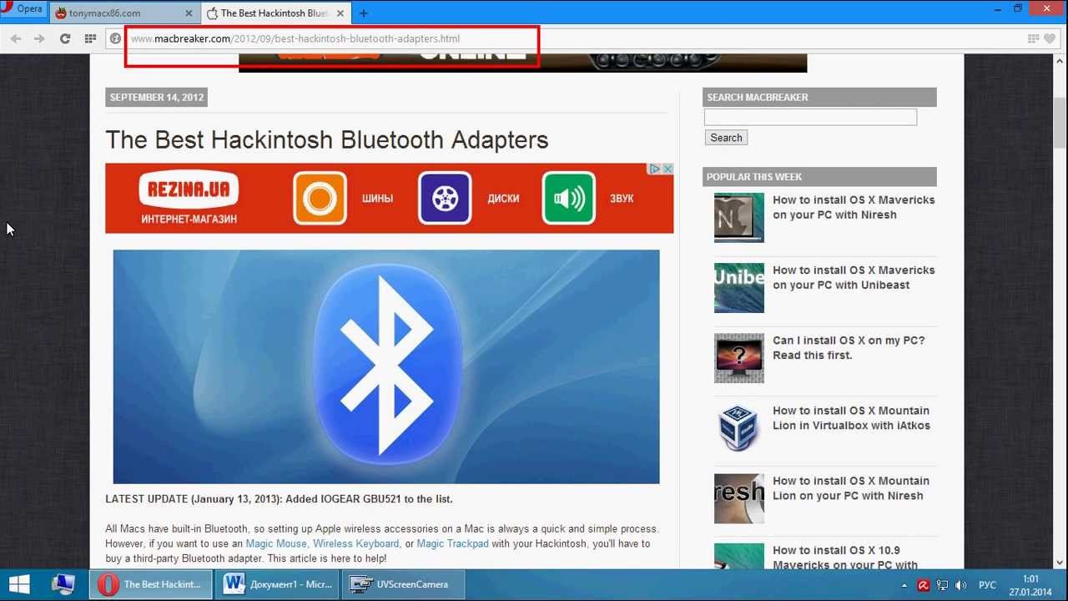Image resolution: width=1068 pixels, height=601 pixels.
Task: Switch to Word Документ1 taskbar button
Action: point(278,584)
